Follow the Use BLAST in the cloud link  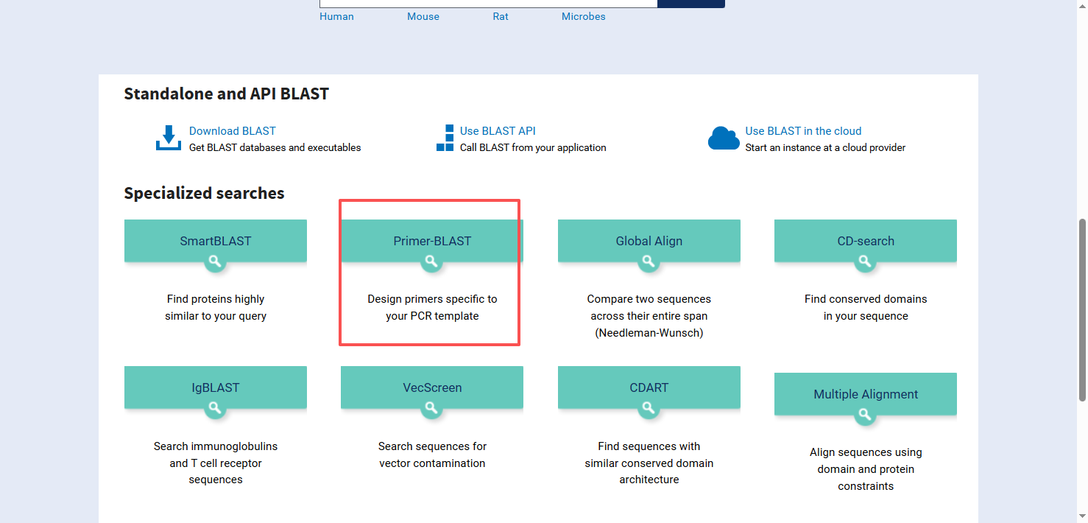803,131
